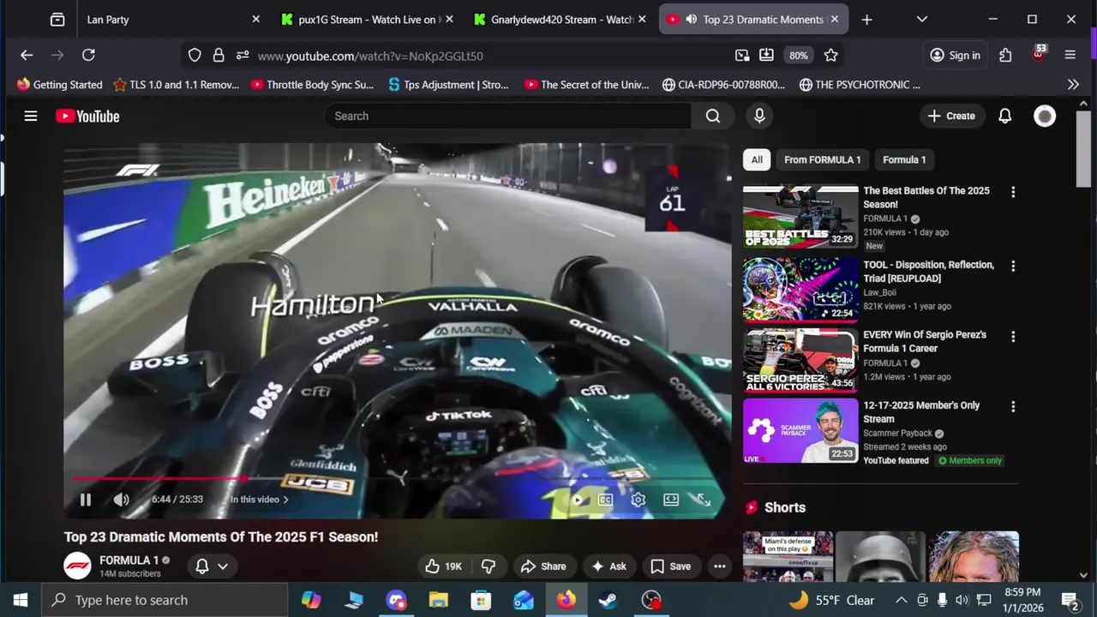Exit full screen using player corner icon
Screen dimensions: 1097x617
click(704, 500)
